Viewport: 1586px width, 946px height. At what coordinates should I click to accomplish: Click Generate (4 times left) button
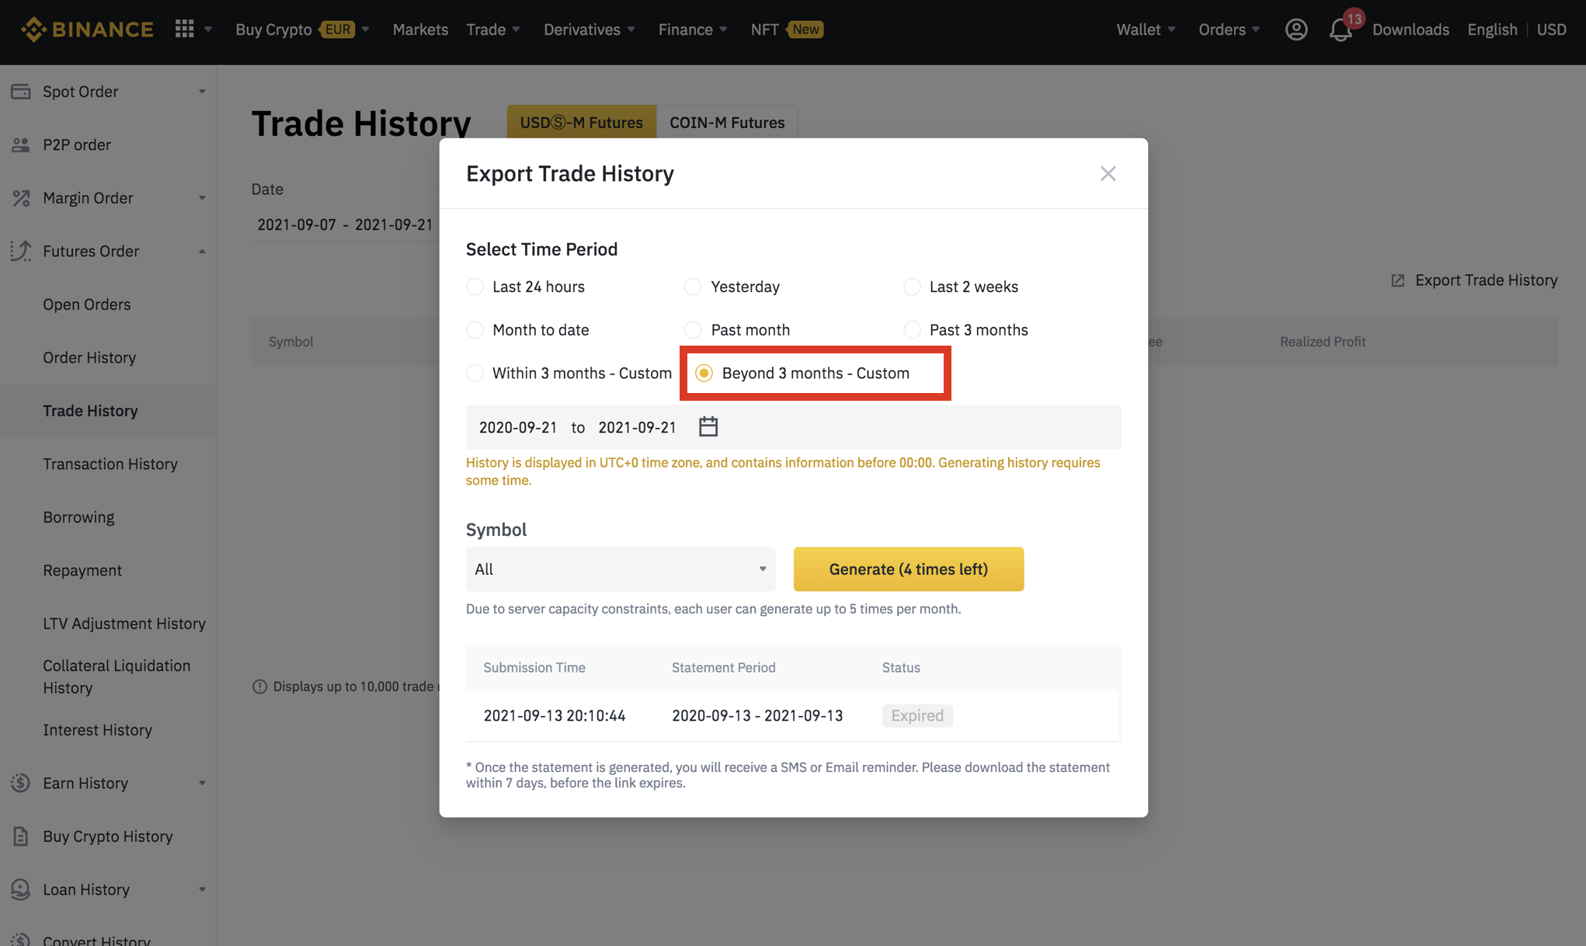pyautogui.click(x=908, y=569)
